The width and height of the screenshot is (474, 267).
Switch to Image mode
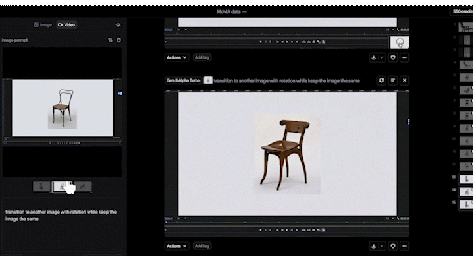43,25
